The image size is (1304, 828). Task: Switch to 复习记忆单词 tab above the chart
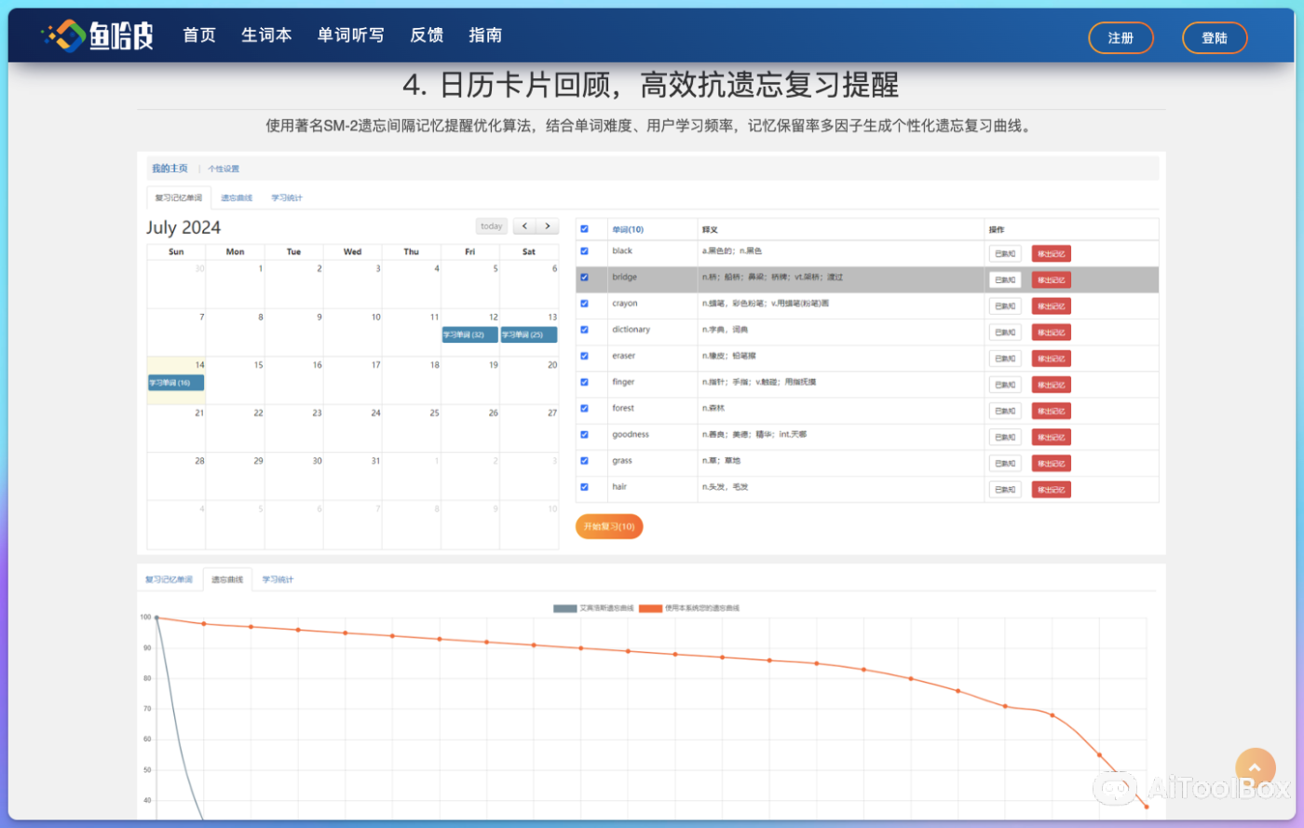169,580
